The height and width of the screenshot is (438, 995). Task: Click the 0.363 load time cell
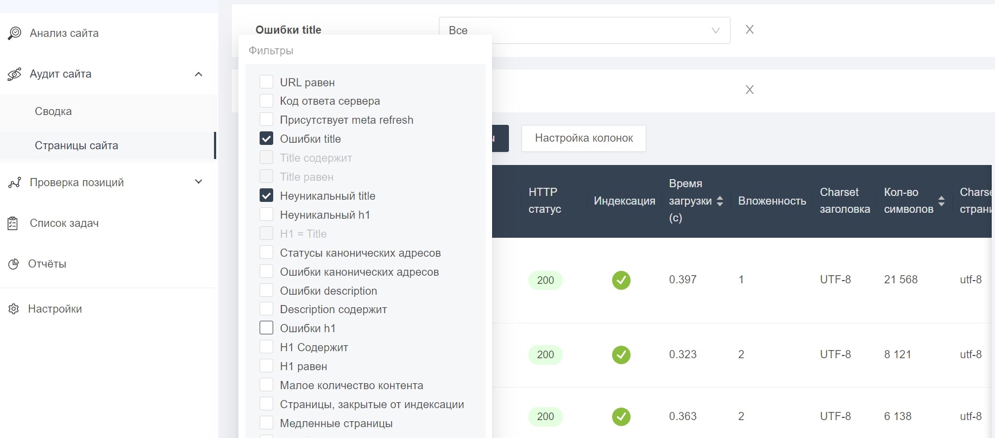683,416
